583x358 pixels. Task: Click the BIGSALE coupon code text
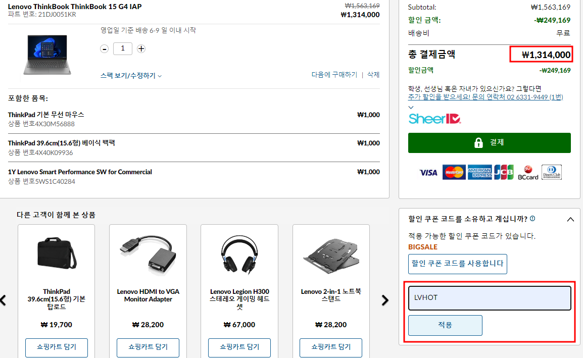423,247
